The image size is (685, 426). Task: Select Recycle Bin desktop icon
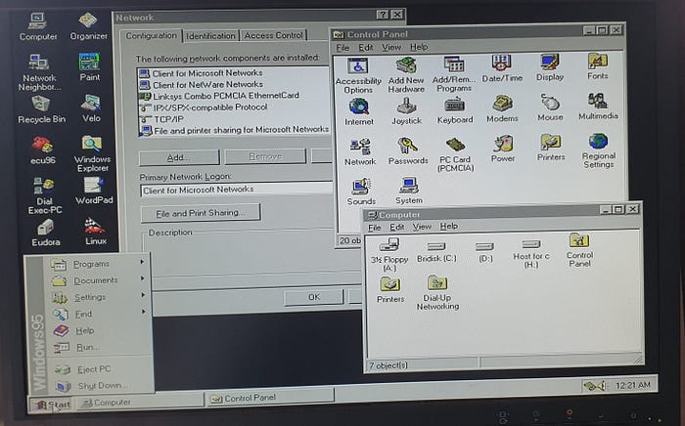tap(41, 109)
